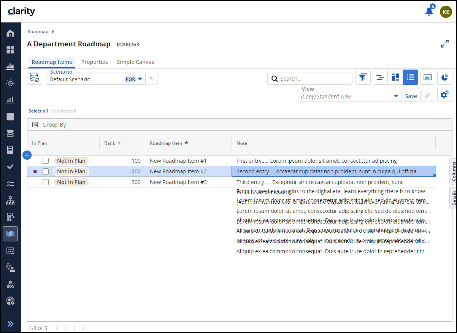
Task: Open the Simple Canvas tab
Action: click(x=135, y=62)
